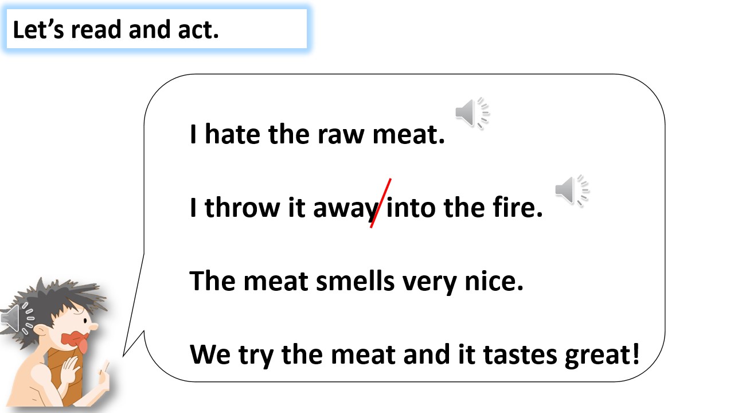Select the 'Let's read and act.' title box
Screen dimensions: 734x413
click(157, 29)
